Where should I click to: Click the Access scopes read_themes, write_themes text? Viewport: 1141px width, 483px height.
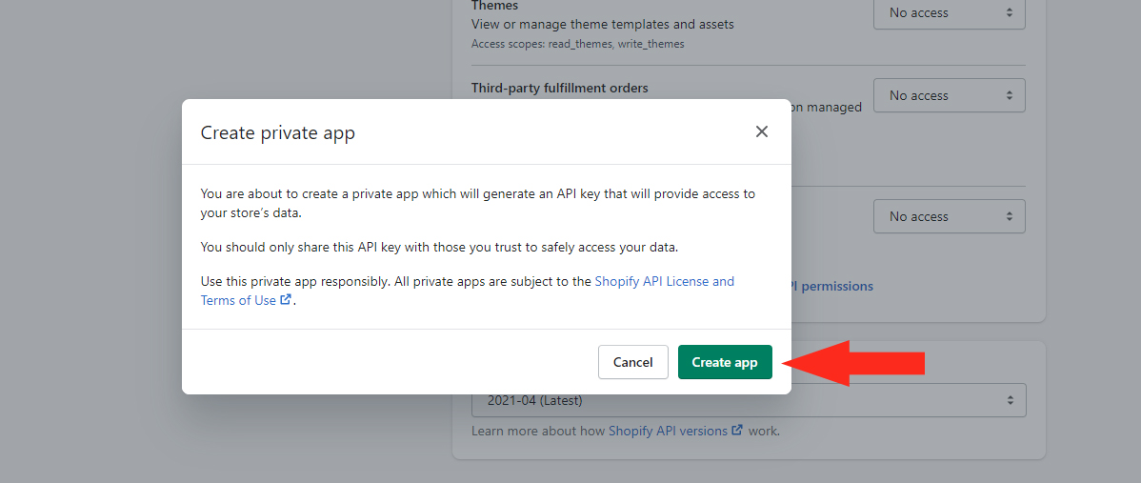point(577,44)
